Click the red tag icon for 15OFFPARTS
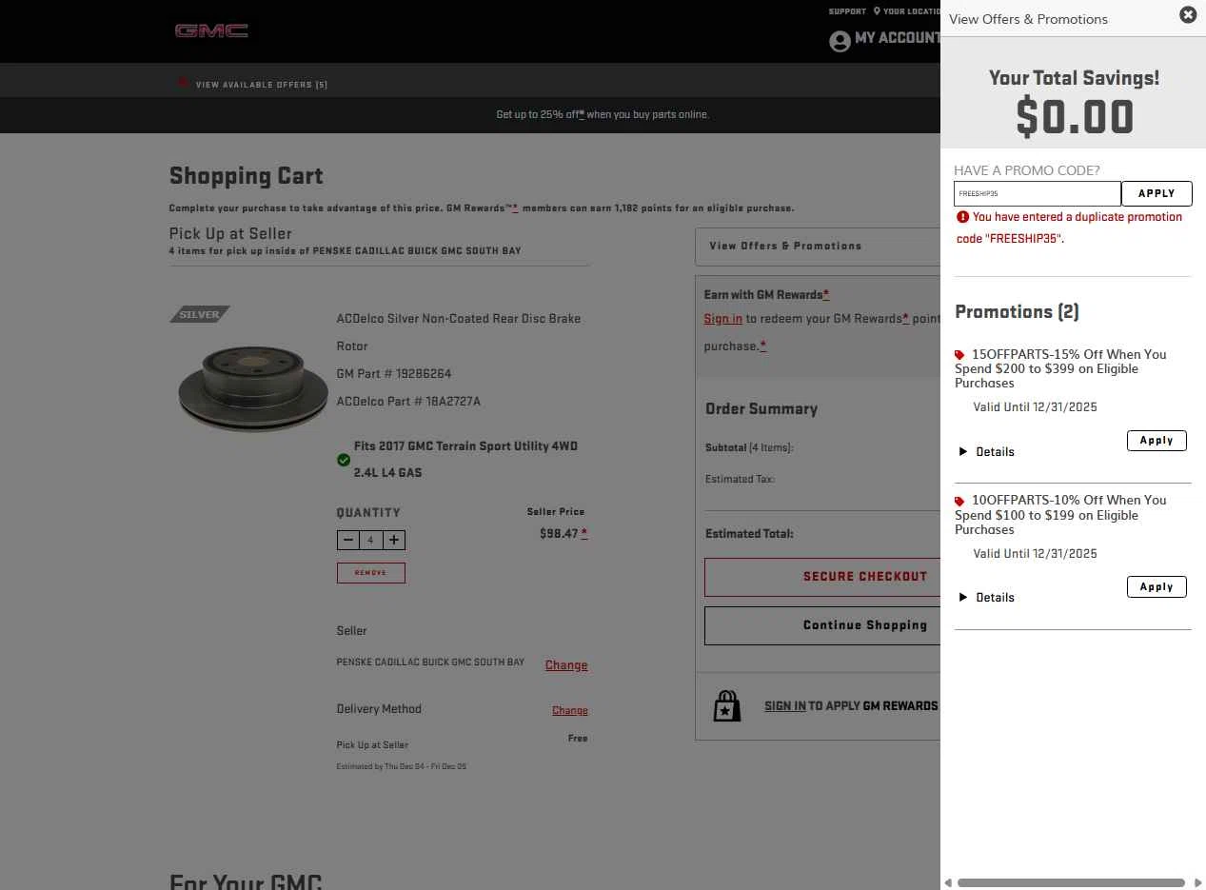Image resolution: width=1206 pixels, height=890 pixels. (x=959, y=355)
